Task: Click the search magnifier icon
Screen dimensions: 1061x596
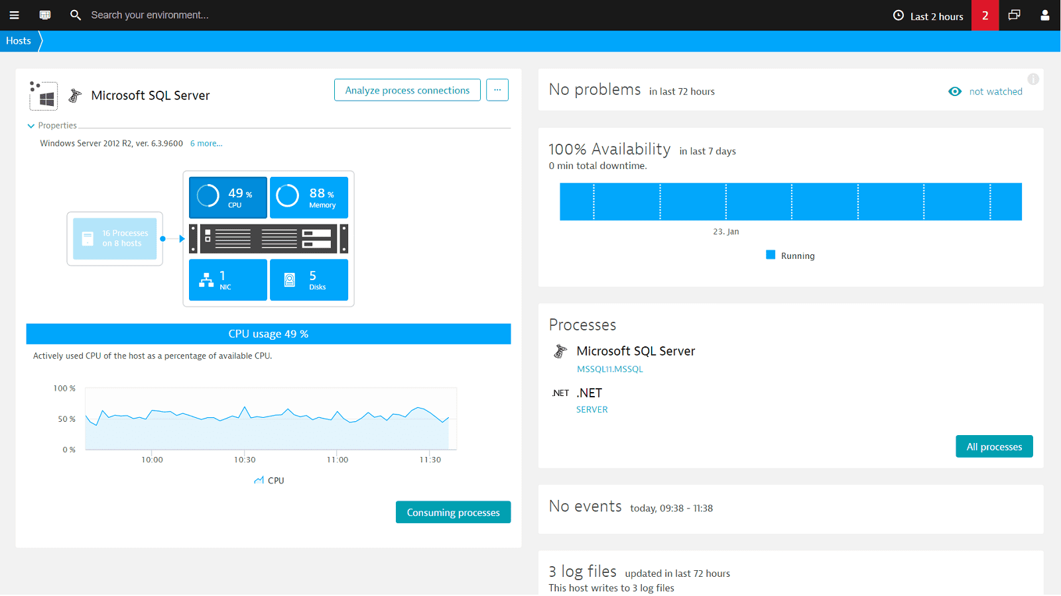Action: click(76, 15)
